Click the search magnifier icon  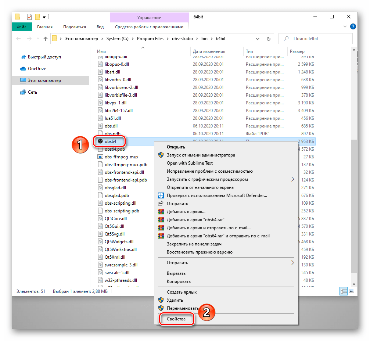(x=286, y=39)
